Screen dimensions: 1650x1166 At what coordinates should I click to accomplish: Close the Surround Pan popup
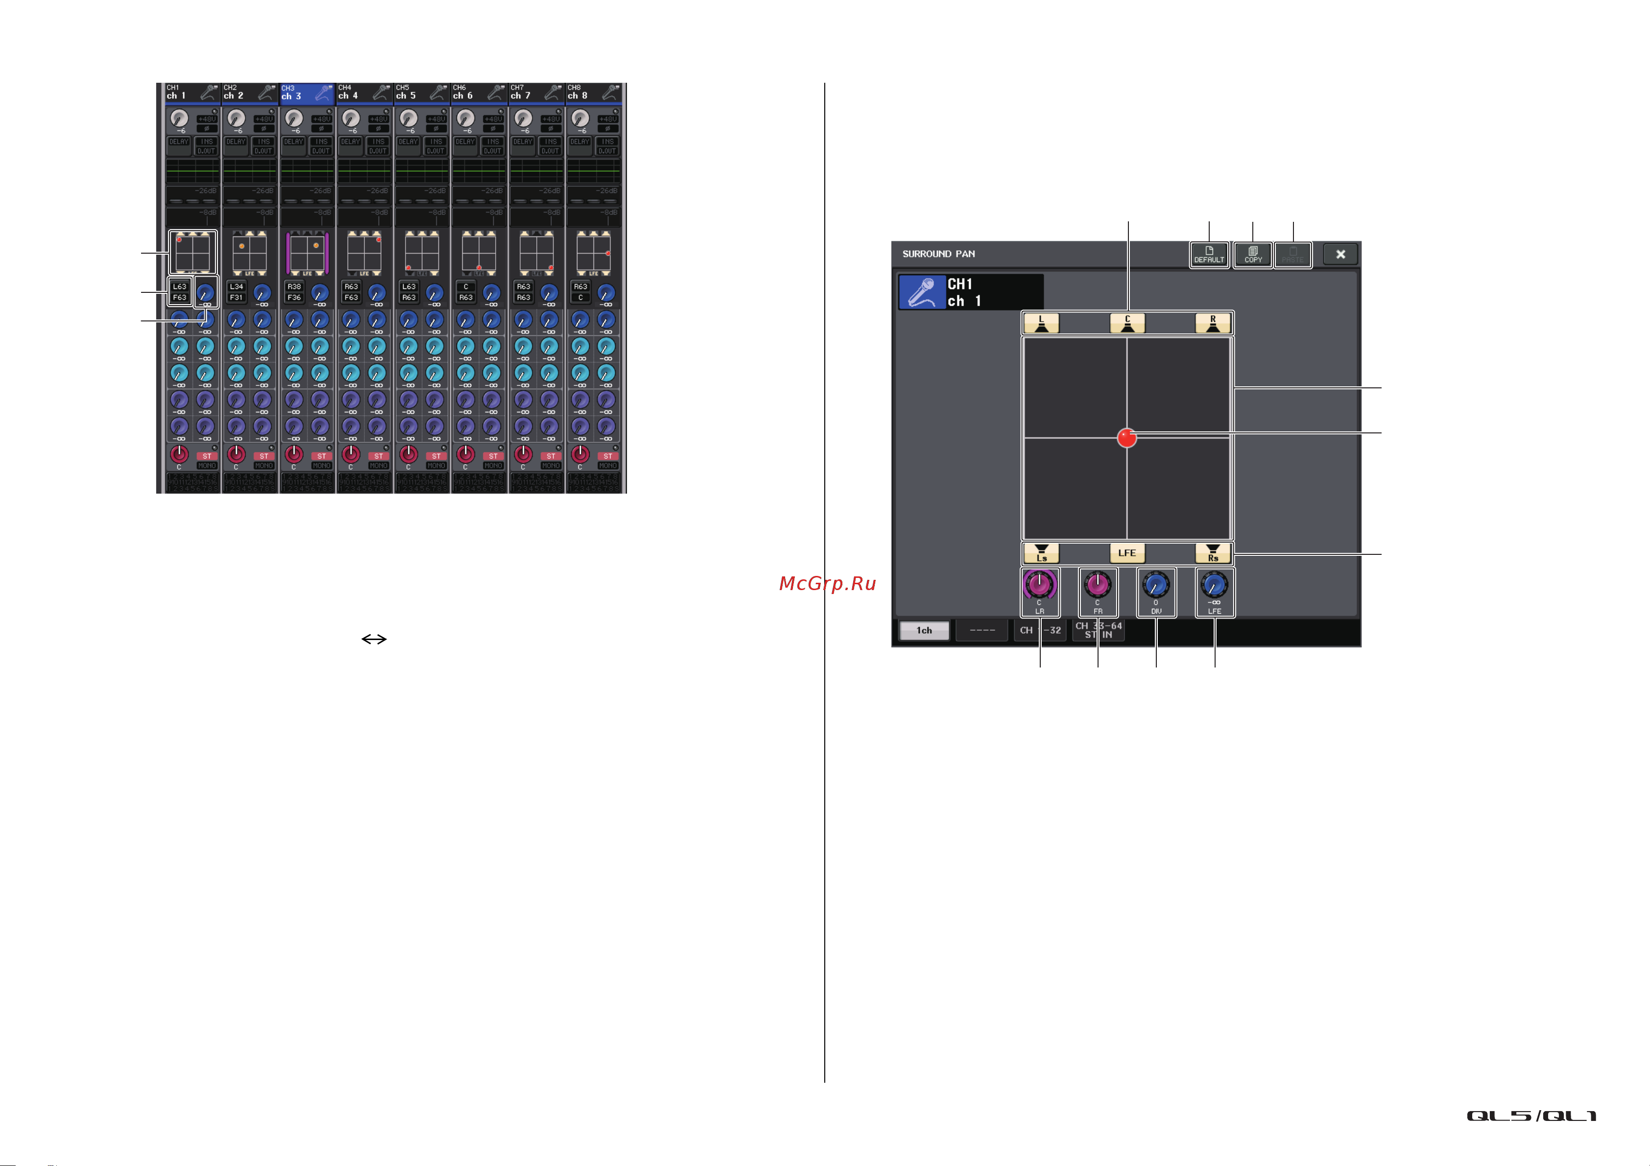[x=1340, y=254]
